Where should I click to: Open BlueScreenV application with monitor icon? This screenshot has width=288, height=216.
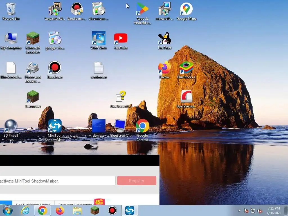[x=121, y=128]
